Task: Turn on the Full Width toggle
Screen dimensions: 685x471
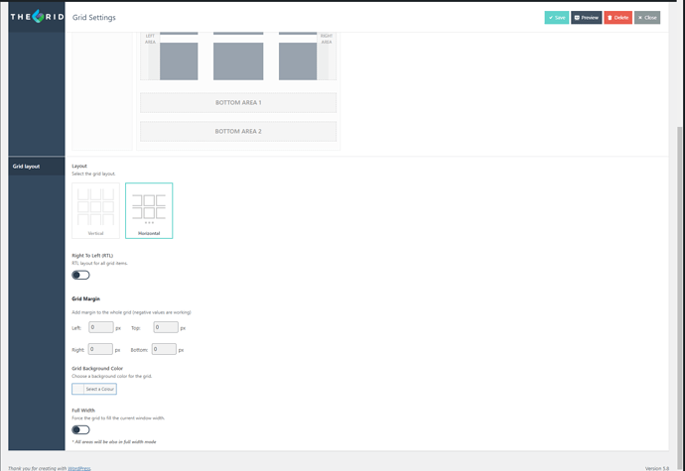Action: click(80, 429)
